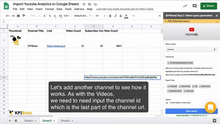Viewport: 220px width, 124px height.
Task: Remove the Subscriber Count field tag
Action: point(168,91)
